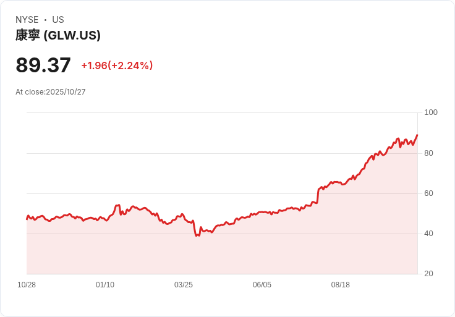
Task: Select the 03/25 x-axis date label
Action: click(x=184, y=285)
